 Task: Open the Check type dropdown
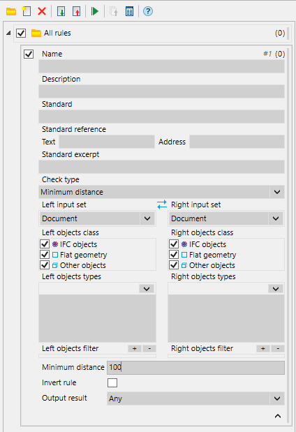pos(277,192)
